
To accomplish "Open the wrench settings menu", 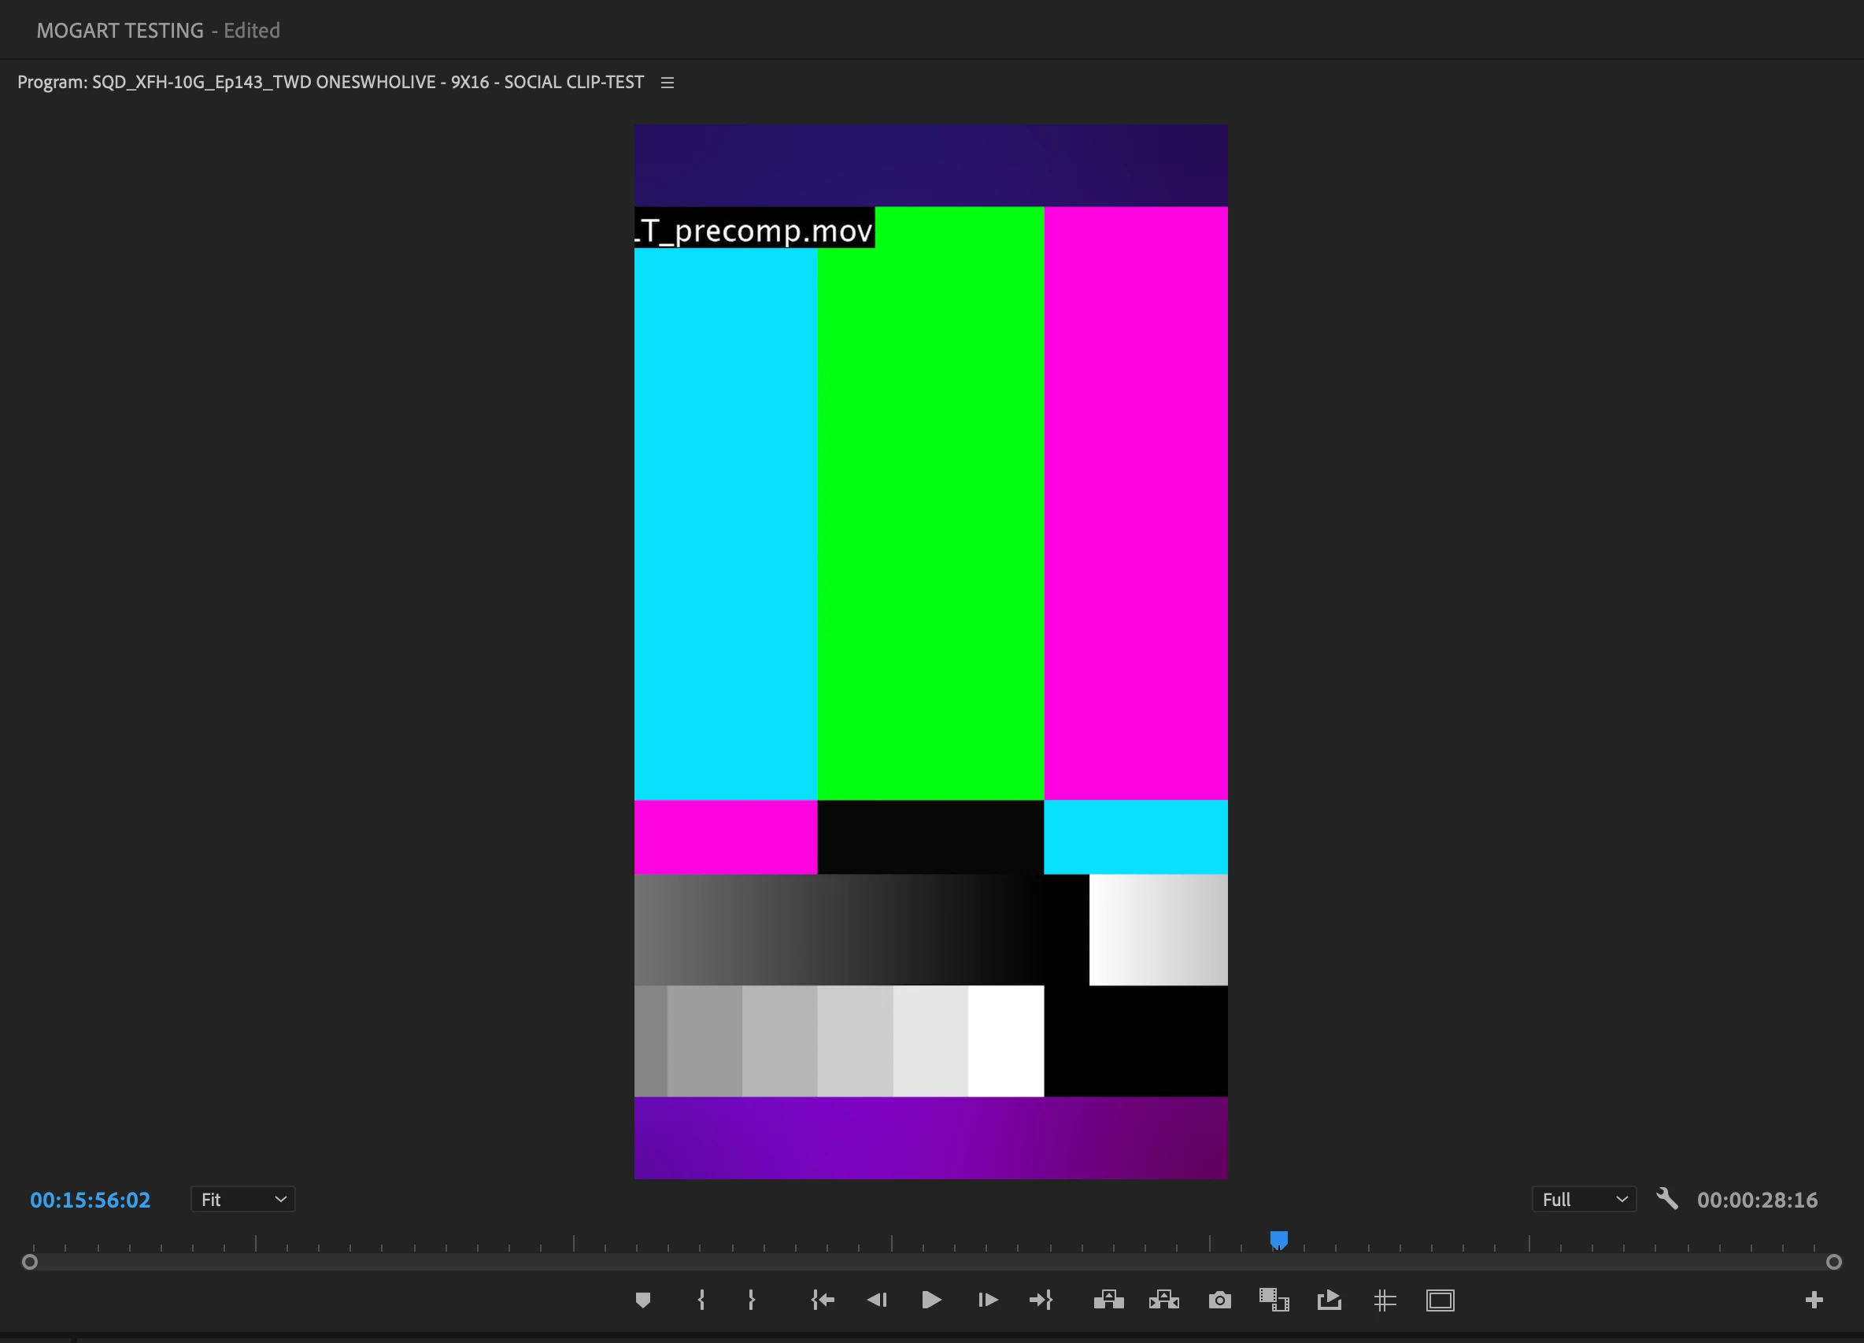I will 1666,1199.
